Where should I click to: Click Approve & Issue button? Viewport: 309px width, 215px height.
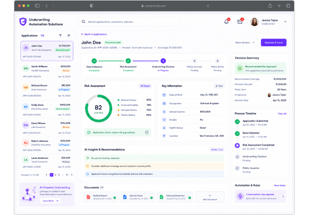pyautogui.click(x=274, y=42)
